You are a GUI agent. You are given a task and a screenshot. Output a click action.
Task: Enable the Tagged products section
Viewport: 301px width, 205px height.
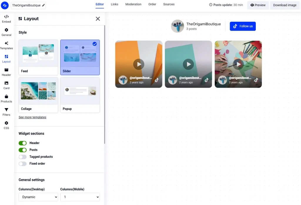pos(23,157)
